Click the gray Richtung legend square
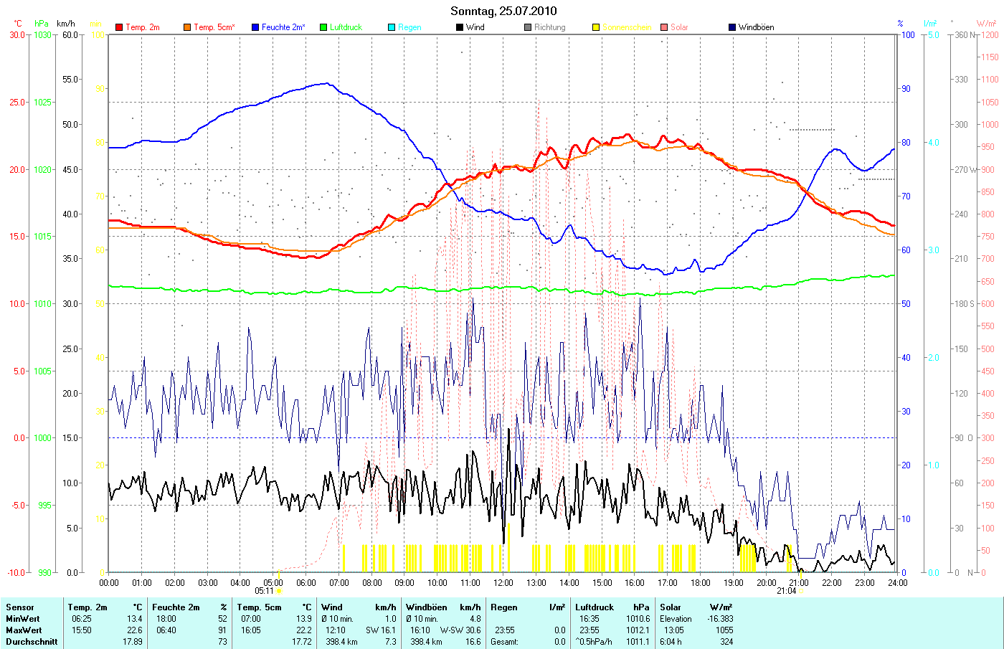Screen dimensions: 1004x649 [x=528, y=27]
